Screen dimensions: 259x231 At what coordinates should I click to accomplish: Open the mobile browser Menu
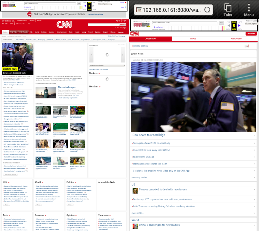click(x=249, y=10)
